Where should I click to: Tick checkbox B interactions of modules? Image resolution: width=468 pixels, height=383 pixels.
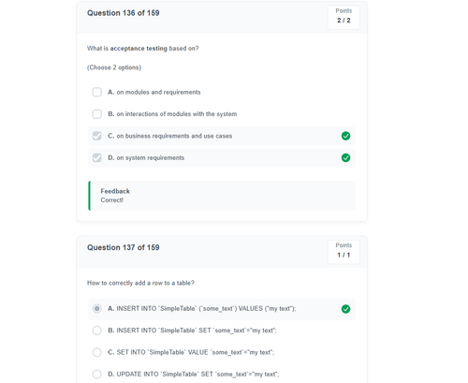[97, 114]
